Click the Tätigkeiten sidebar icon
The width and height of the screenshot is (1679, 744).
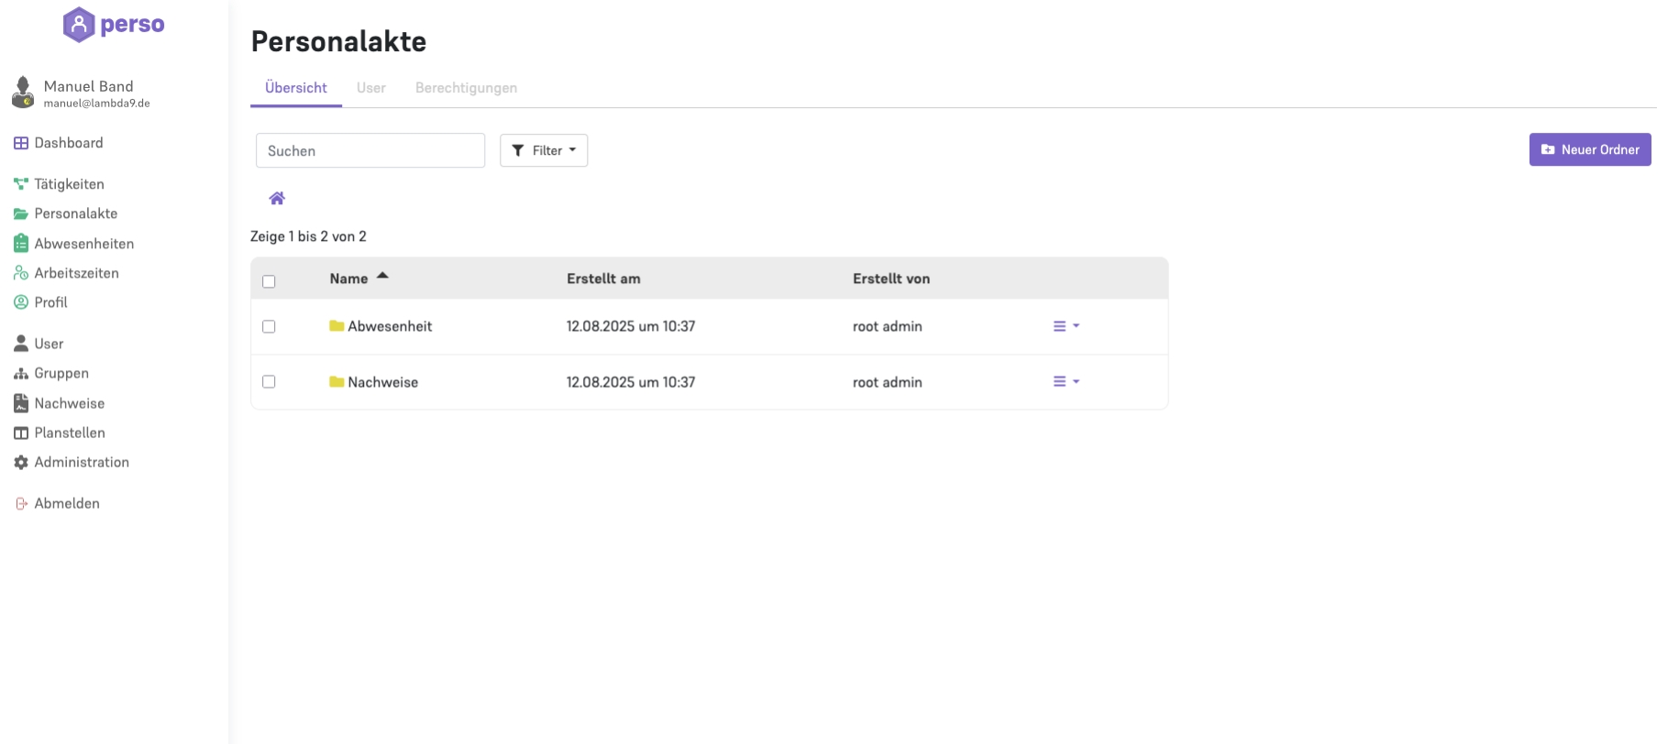click(x=21, y=184)
